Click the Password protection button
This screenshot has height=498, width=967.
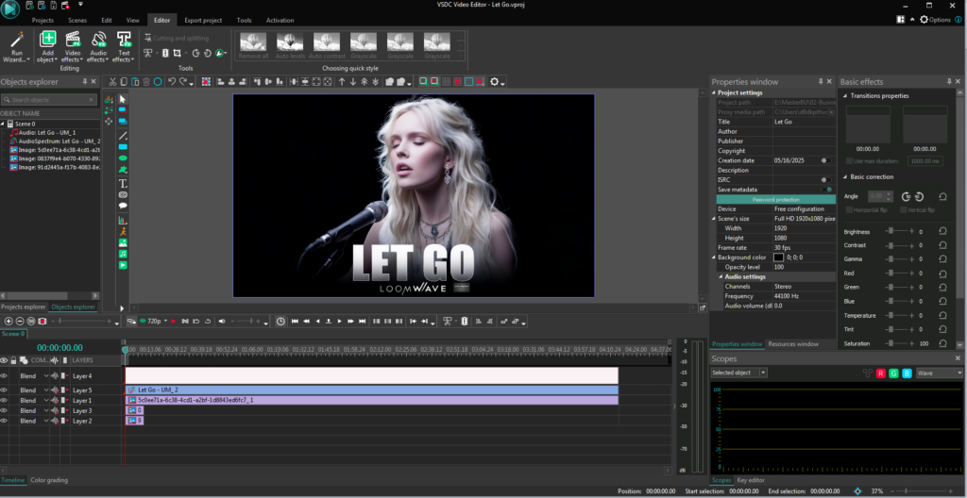[x=776, y=200]
